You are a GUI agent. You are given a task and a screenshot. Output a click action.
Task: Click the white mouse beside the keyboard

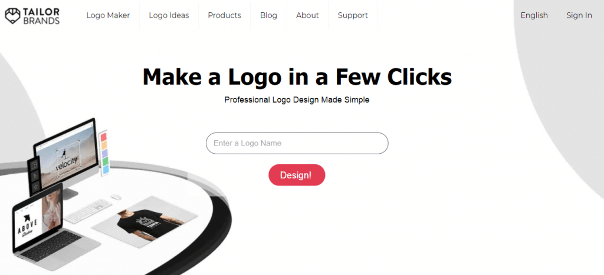click(x=115, y=197)
